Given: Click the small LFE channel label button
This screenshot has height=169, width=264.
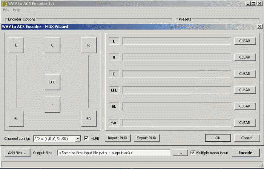Looking at the screenshot, I should [x=114, y=90].
